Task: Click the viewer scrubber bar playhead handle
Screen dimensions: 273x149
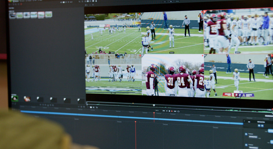Action: [x=154, y=105]
